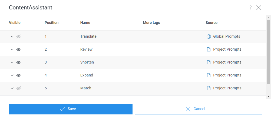Expand the Review row chevron
The width and height of the screenshot is (271, 119).
[x=12, y=50]
